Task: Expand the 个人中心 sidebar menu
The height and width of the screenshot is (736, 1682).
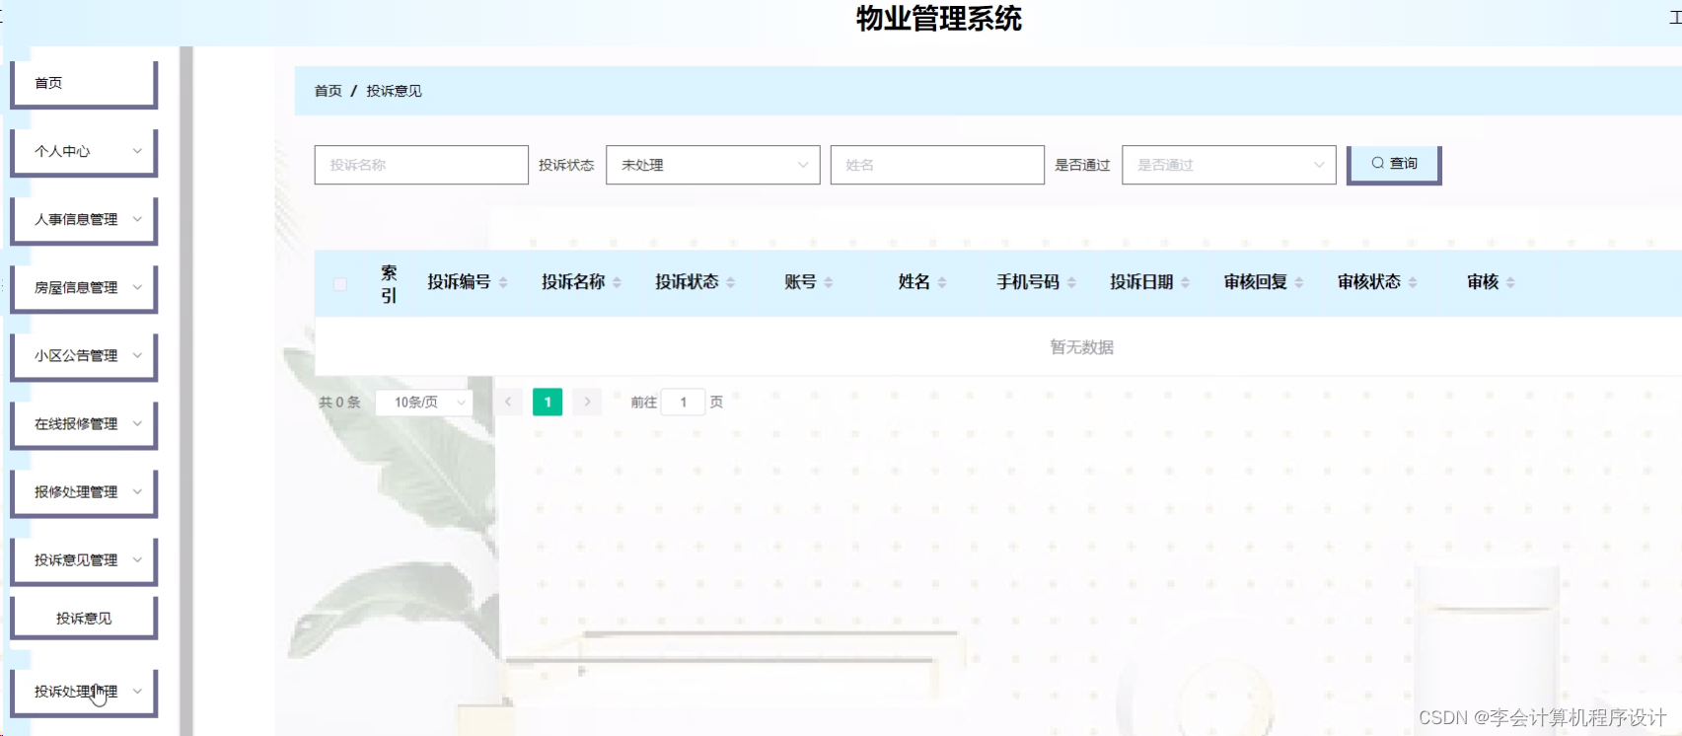Action: pos(84,151)
